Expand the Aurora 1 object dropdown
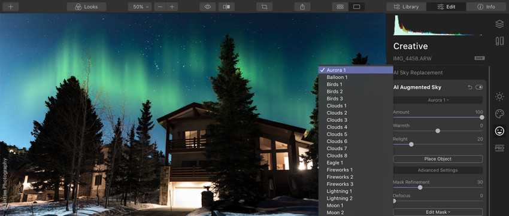 click(x=438, y=100)
